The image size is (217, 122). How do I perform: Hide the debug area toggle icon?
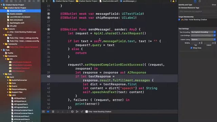tap(43, 111)
